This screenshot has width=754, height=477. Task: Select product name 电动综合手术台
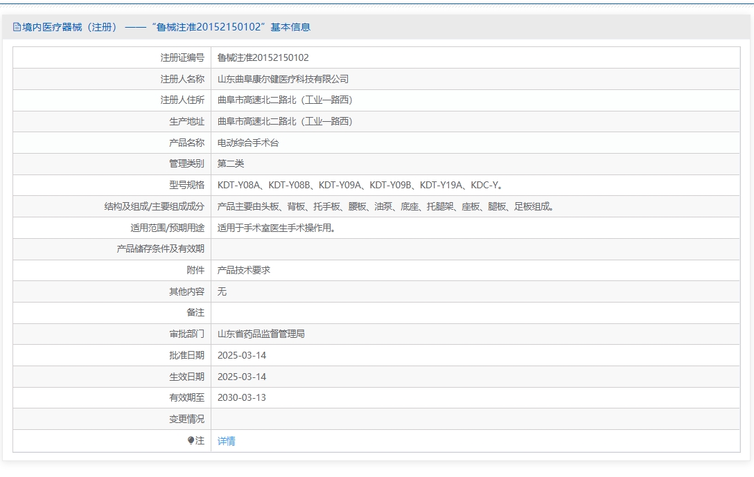[247, 143]
